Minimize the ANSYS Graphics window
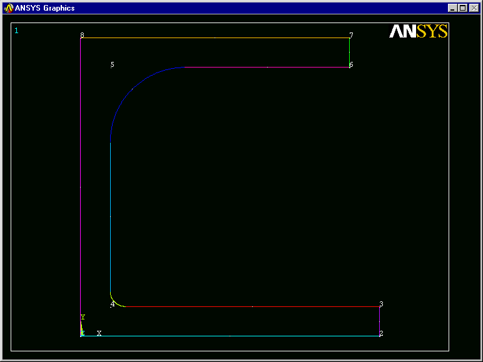Screen dimensions: 483x362 click(452, 8)
